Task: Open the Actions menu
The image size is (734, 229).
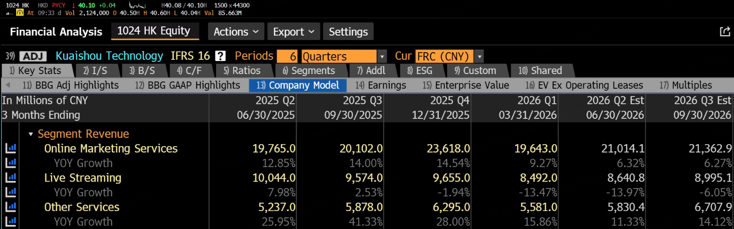Action: click(236, 32)
